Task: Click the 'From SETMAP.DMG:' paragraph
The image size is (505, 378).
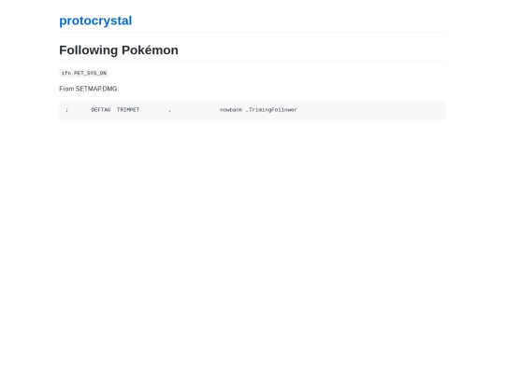Action: tap(89, 89)
